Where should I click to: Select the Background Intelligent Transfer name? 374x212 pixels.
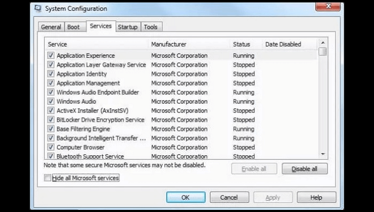101,138
